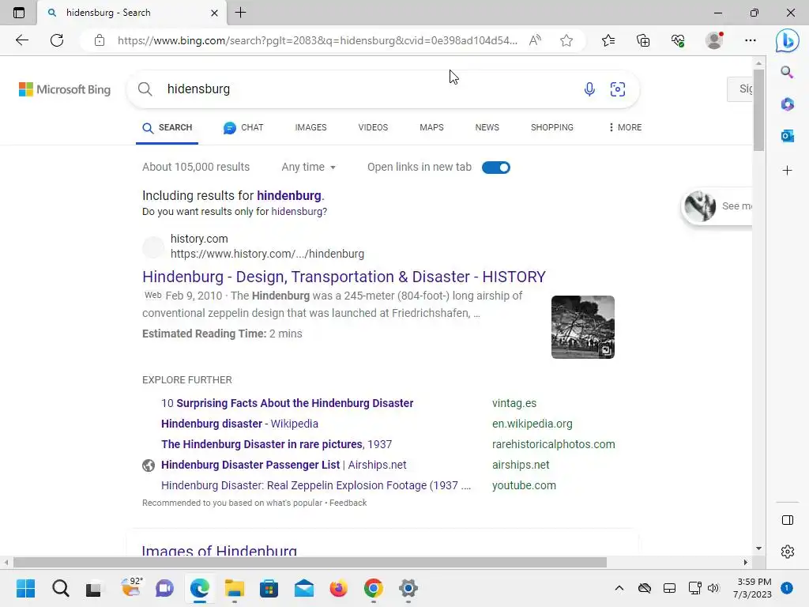Add a sidebar app plus icon
This screenshot has width=809, height=607.
[787, 171]
